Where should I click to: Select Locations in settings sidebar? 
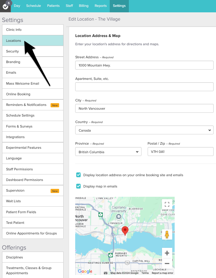33,40
